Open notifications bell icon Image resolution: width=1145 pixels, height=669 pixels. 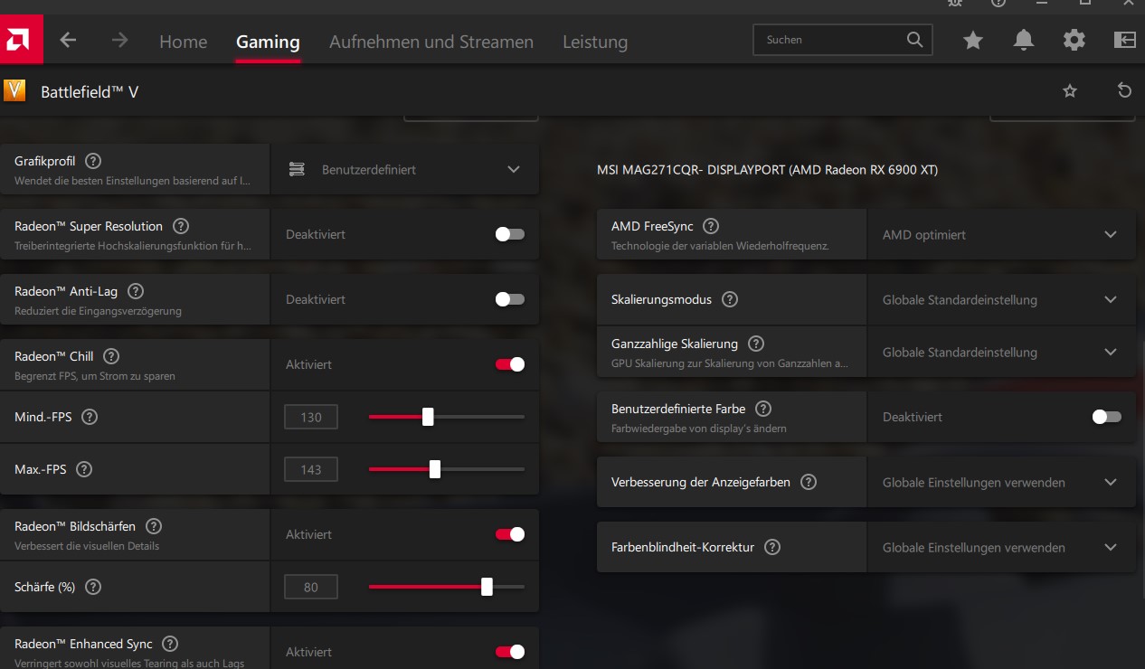click(x=1024, y=41)
